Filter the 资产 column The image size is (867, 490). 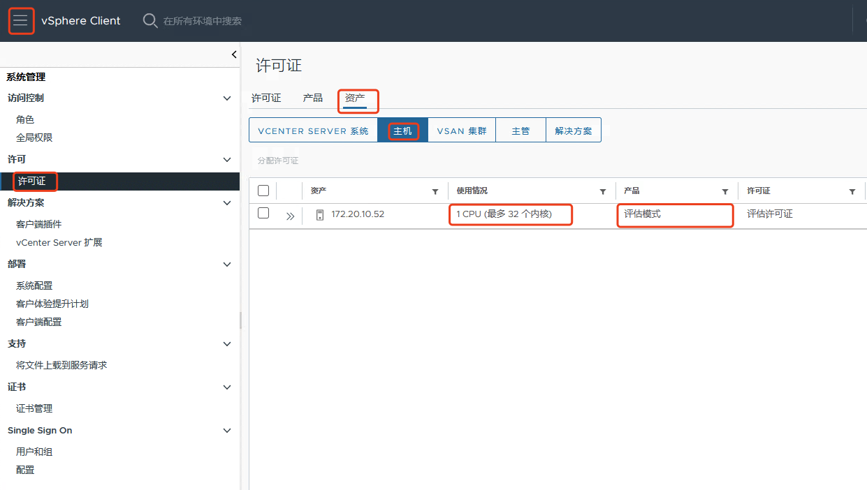[435, 191]
